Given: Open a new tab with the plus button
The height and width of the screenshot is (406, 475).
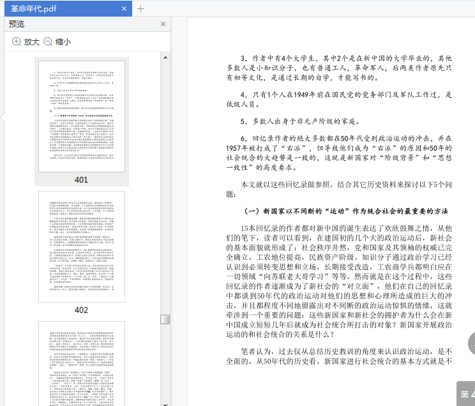Looking at the screenshot, I should pos(140,8).
